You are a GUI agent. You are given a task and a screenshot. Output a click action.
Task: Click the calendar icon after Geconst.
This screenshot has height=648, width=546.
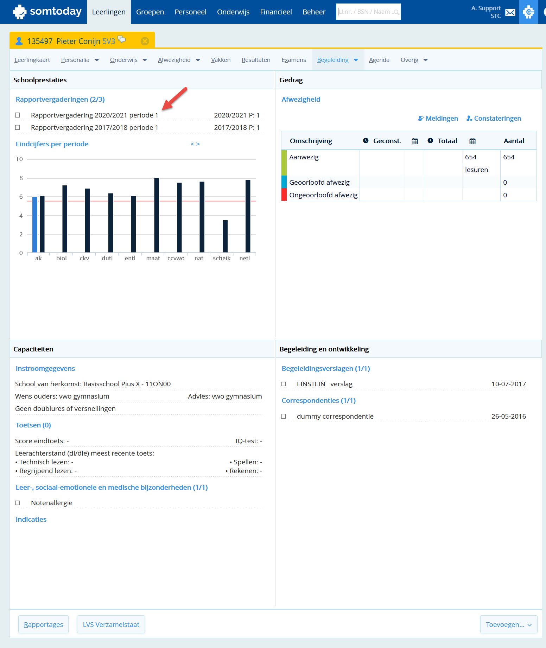coord(415,141)
